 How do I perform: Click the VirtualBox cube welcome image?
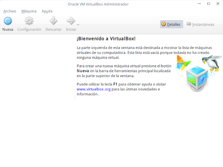[198, 73]
